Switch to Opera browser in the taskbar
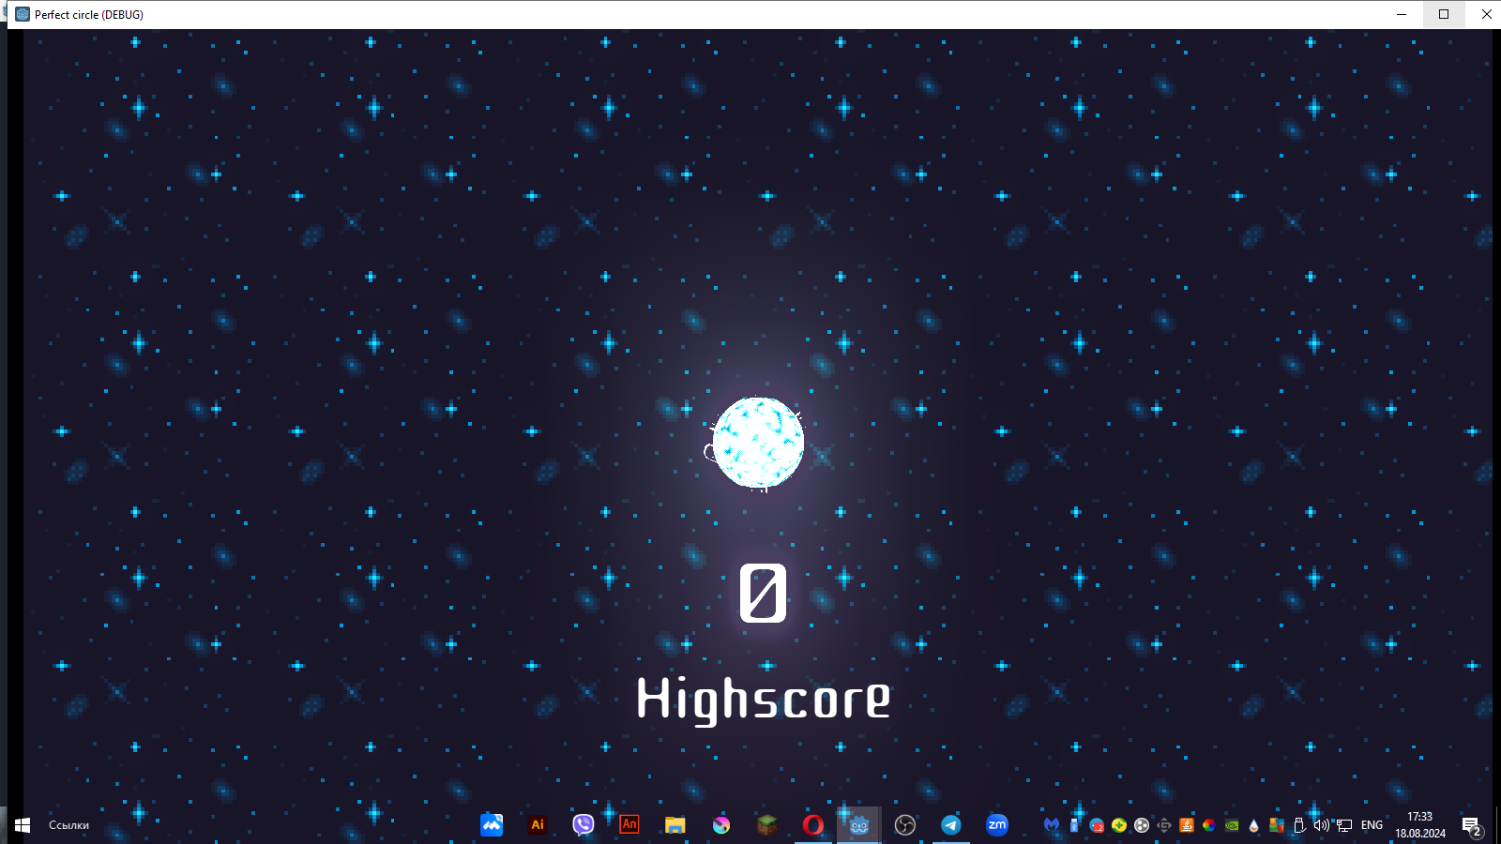 point(813,825)
